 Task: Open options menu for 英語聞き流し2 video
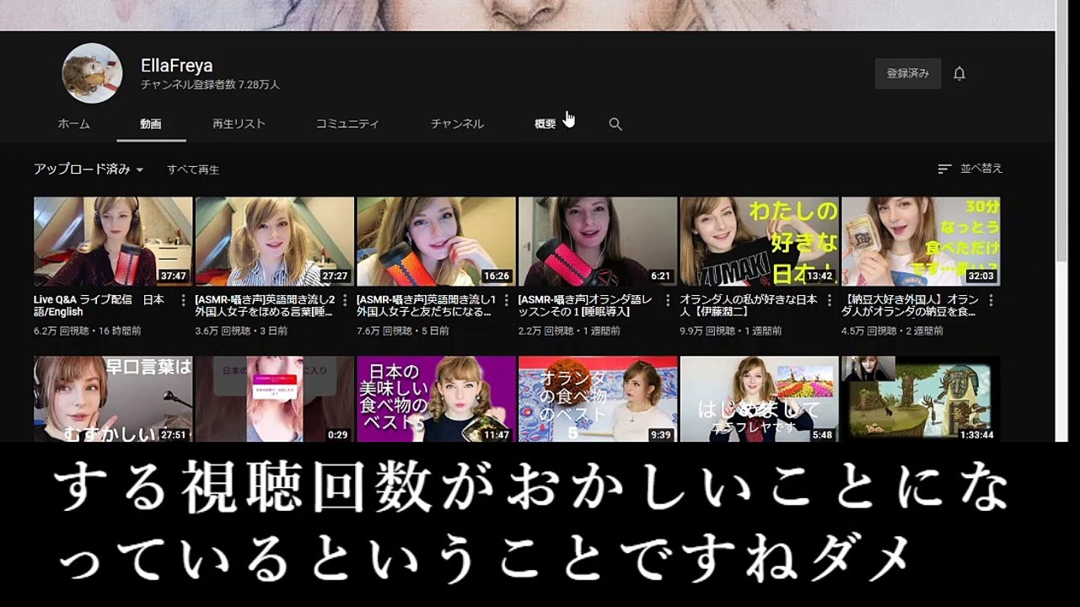click(346, 300)
